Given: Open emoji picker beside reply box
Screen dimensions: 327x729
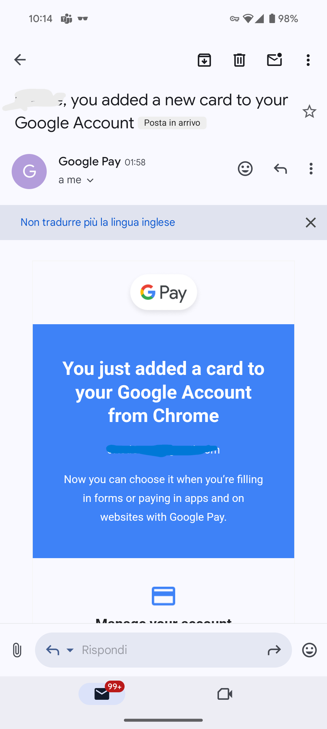Looking at the screenshot, I should point(309,650).
